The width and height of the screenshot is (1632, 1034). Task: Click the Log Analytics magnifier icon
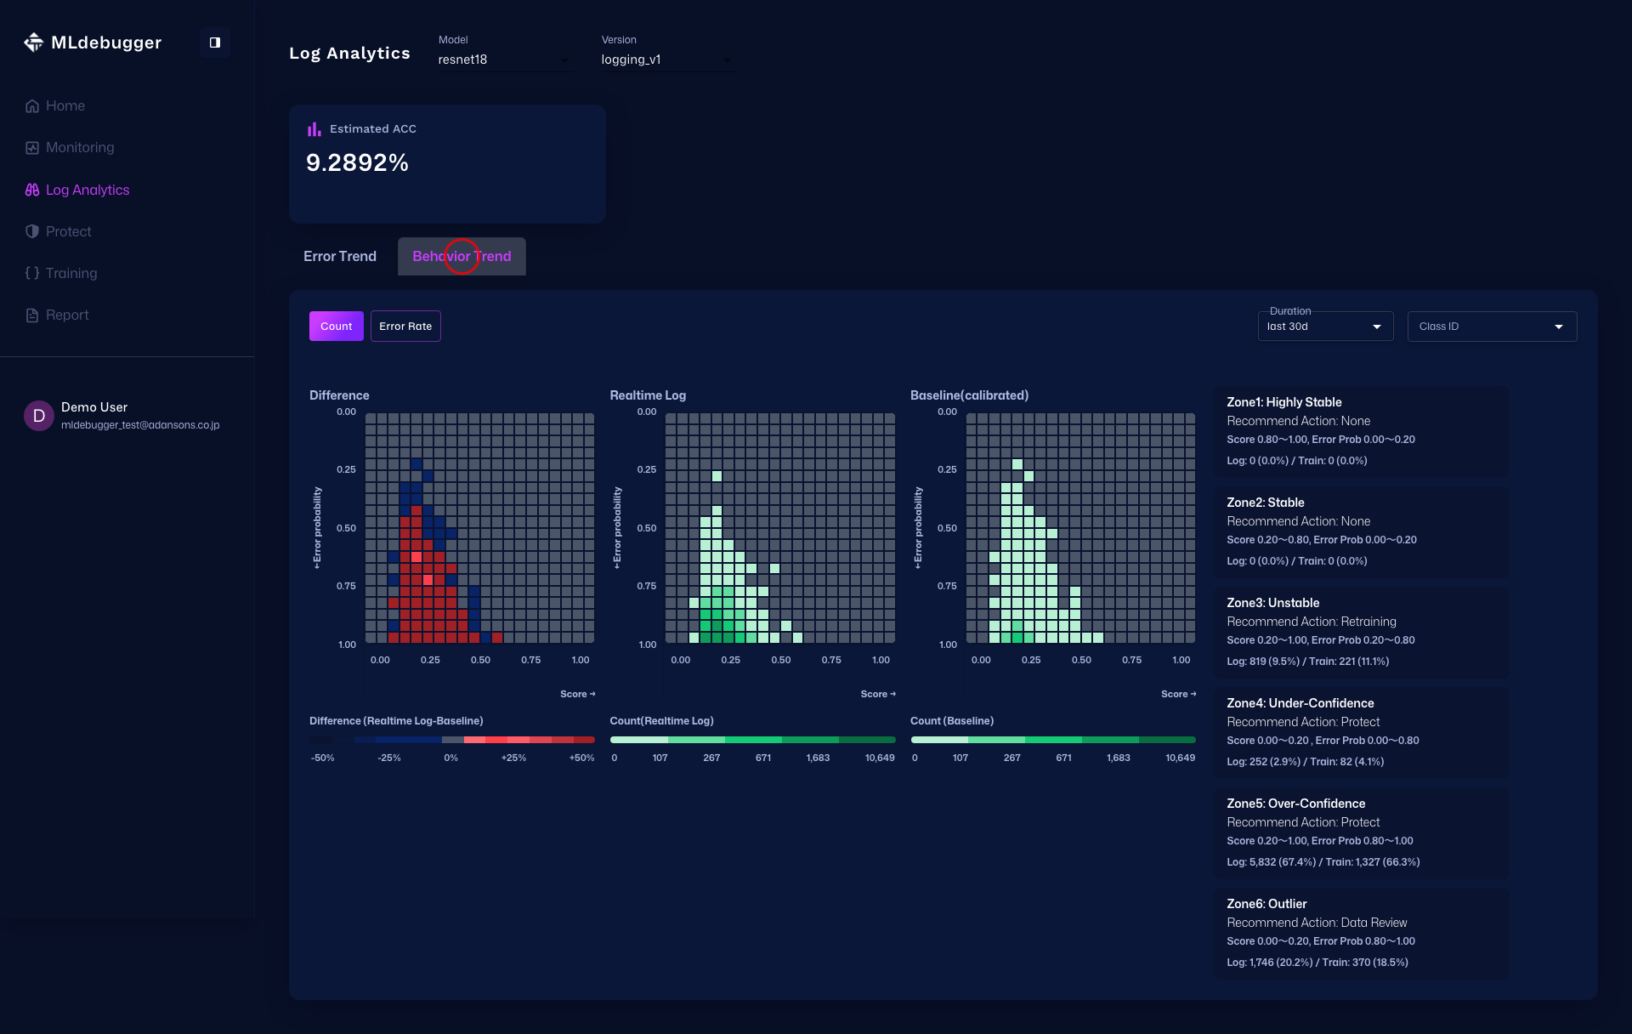coord(32,190)
